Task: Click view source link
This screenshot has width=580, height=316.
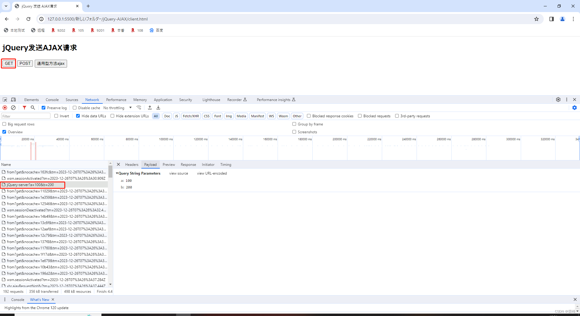Action: [179, 173]
